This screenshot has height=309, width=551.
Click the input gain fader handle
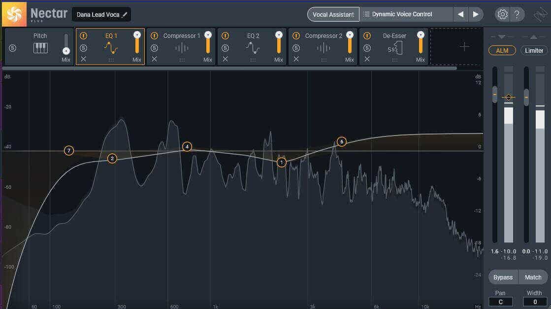click(495, 95)
